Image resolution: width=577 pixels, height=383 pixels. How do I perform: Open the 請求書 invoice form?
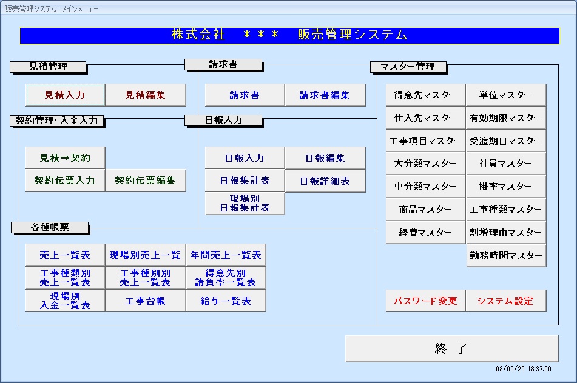(245, 95)
